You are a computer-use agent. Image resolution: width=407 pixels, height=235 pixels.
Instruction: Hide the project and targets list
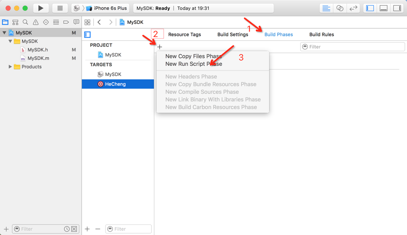(x=87, y=34)
